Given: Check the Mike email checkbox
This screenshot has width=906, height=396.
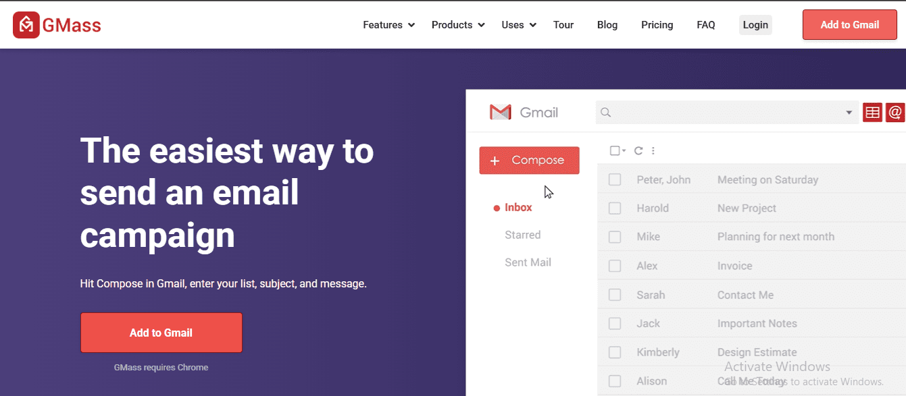Looking at the screenshot, I should pyautogui.click(x=615, y=237).
